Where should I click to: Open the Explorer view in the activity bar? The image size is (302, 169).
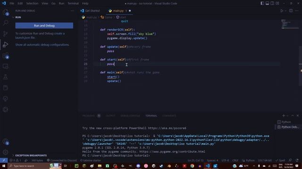(x=5, y=12)
